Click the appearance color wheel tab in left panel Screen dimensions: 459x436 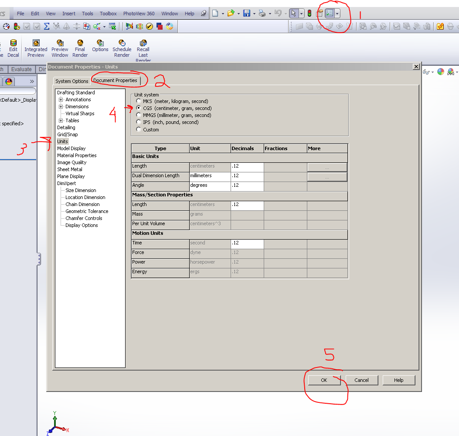pyautogui.click(x=9, y=81)
